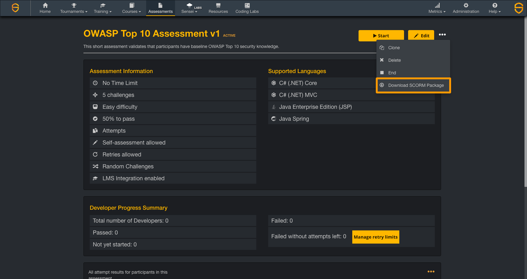Click 'C# (.NET) MVC' language row
This screenshot has width=527, height=279.
pyautogui.click(x=351, y=95)
